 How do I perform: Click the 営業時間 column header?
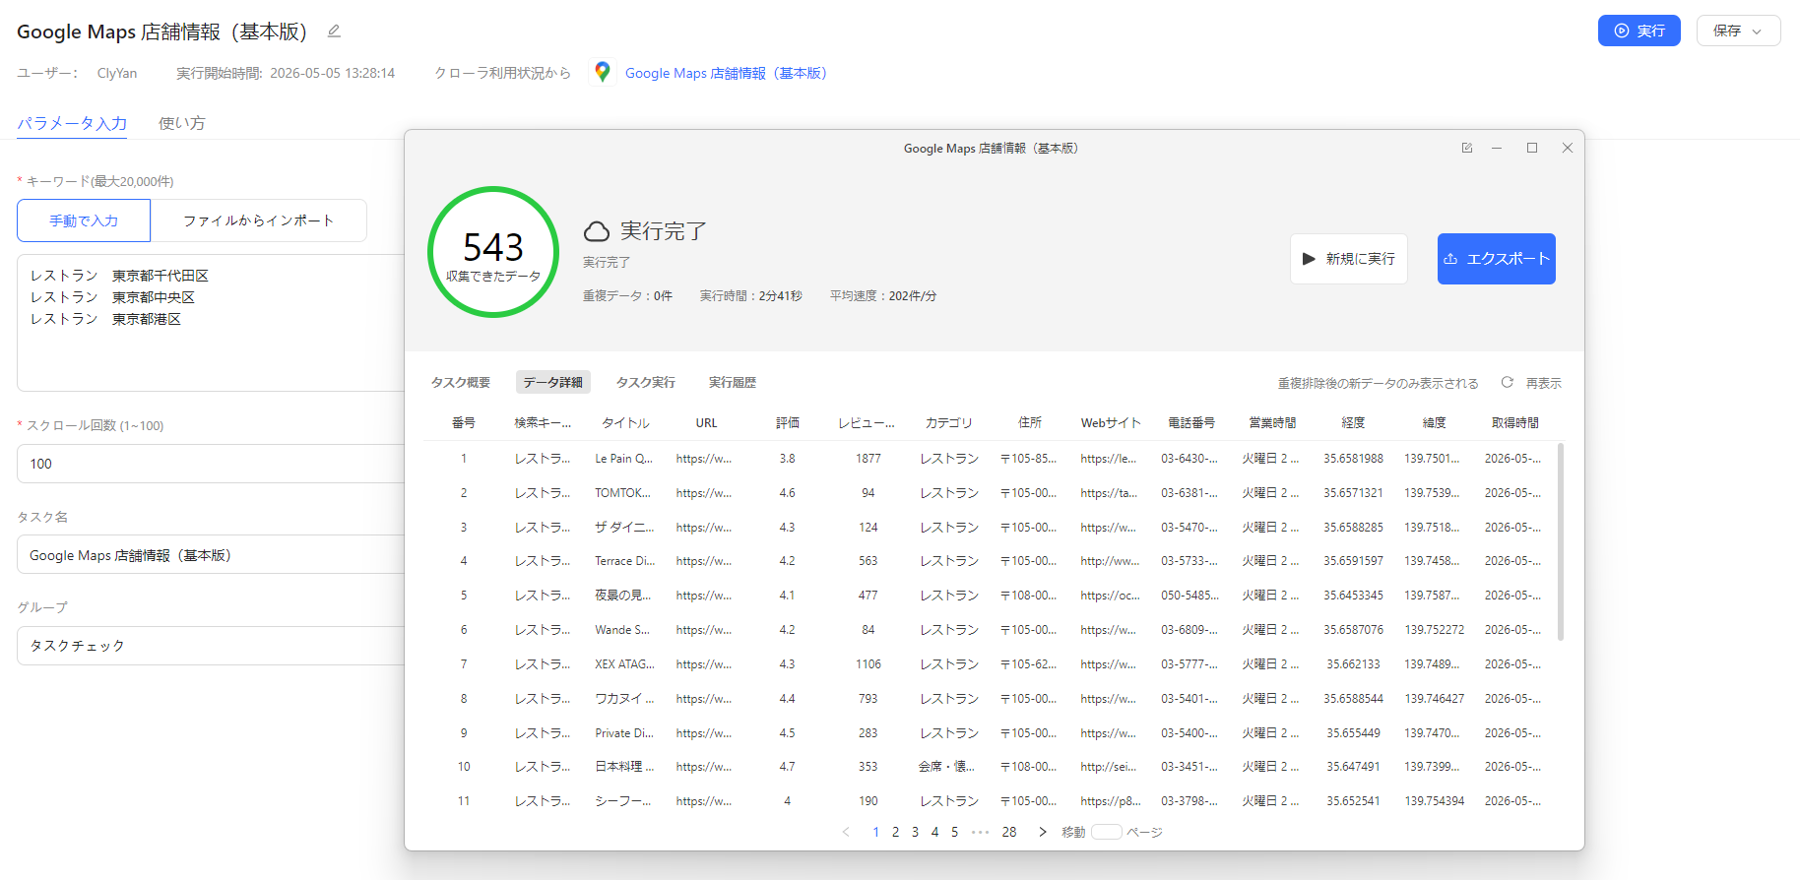(1272, 423)
